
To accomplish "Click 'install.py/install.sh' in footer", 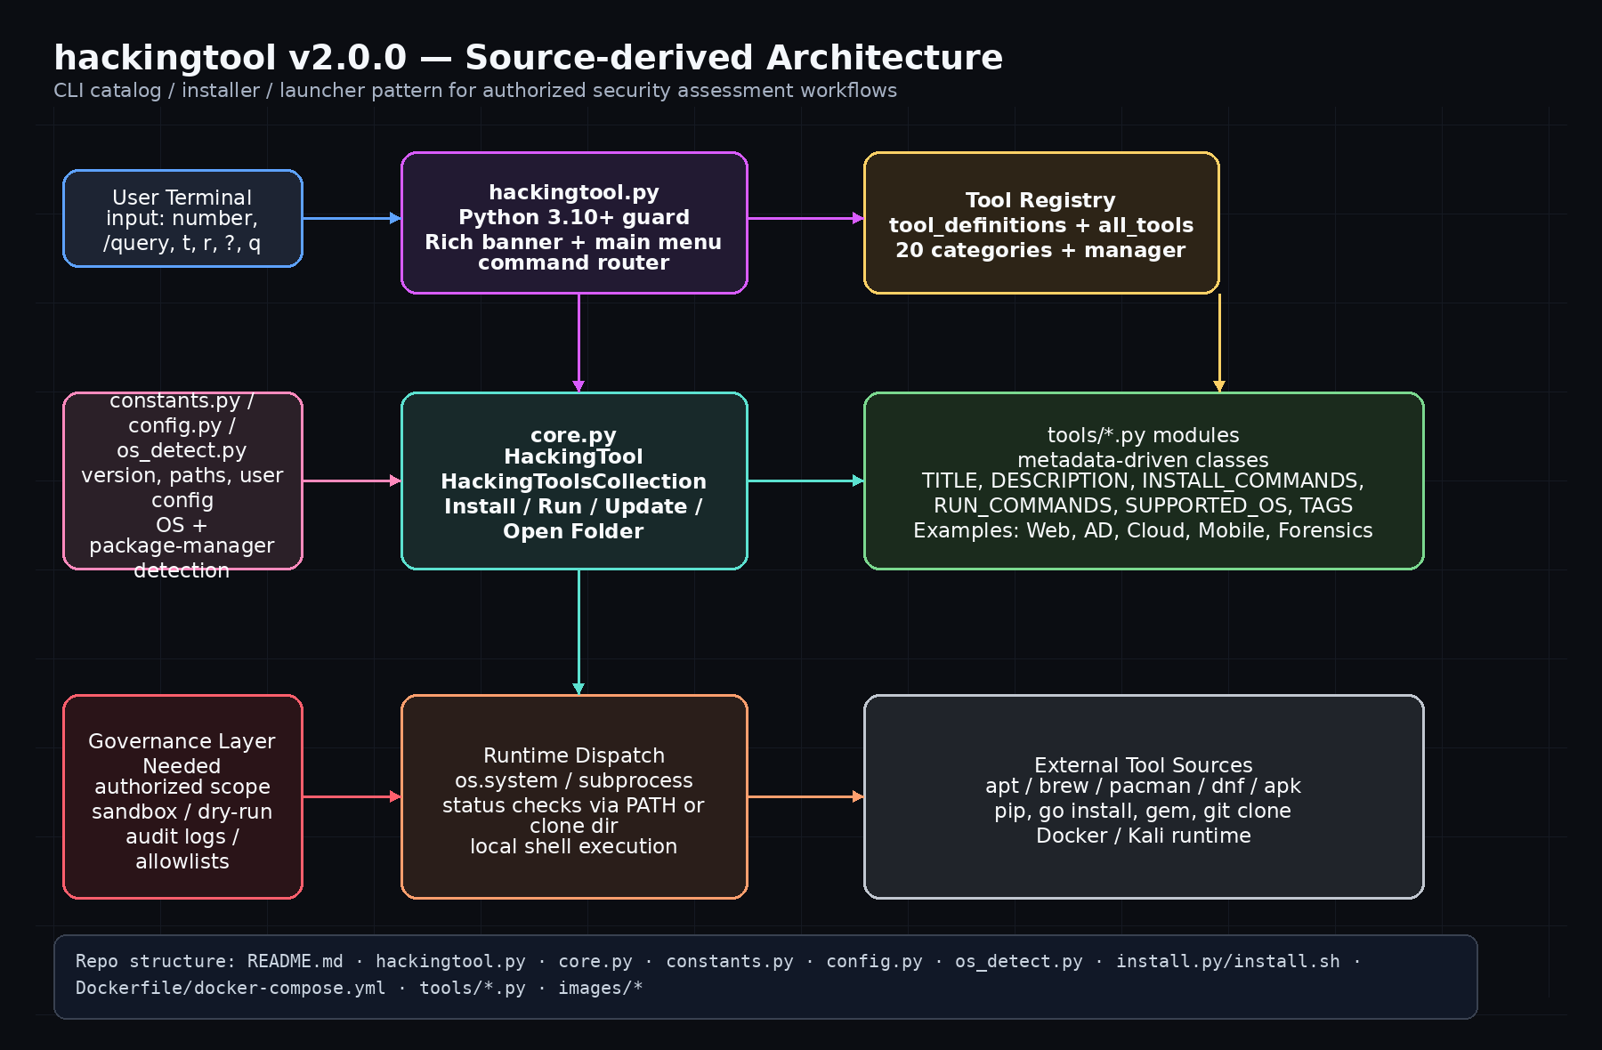I will (1227, 961).
